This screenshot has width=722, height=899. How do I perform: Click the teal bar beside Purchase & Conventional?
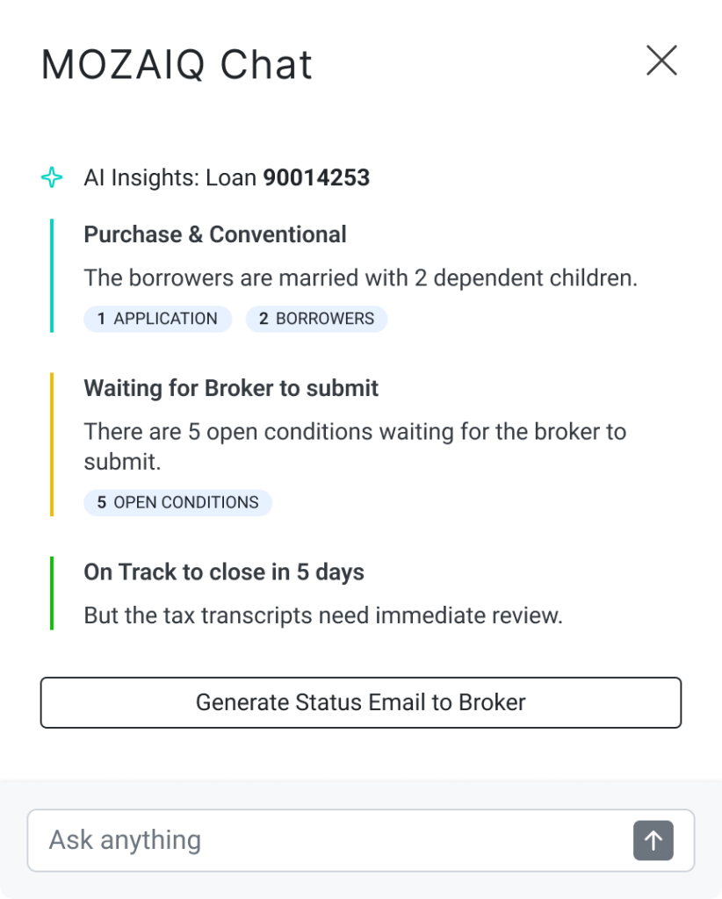(52, 276)
